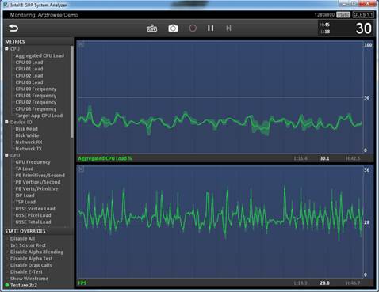The height and width of the screenshot is (292, 379).
Task: Select CPU 02 Load metric
Action: 29,75
